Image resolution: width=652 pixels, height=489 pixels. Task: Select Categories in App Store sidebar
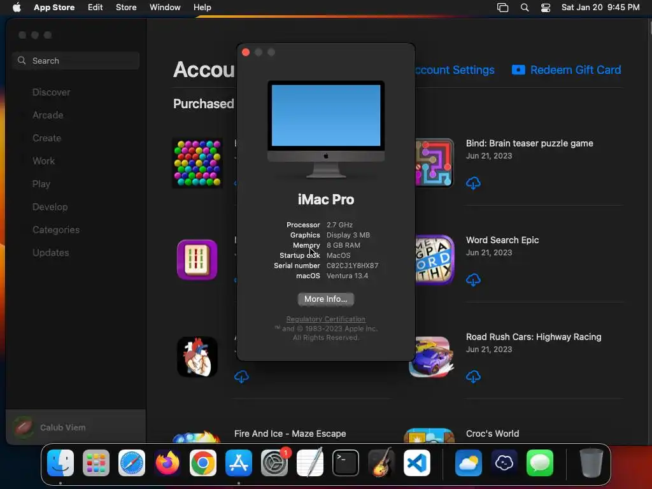56,229
